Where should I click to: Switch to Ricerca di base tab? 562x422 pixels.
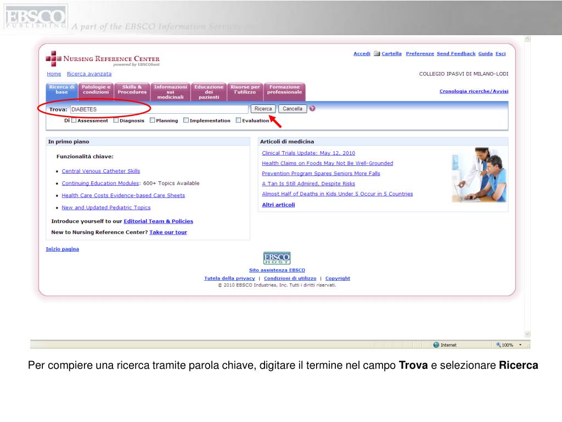61,92
